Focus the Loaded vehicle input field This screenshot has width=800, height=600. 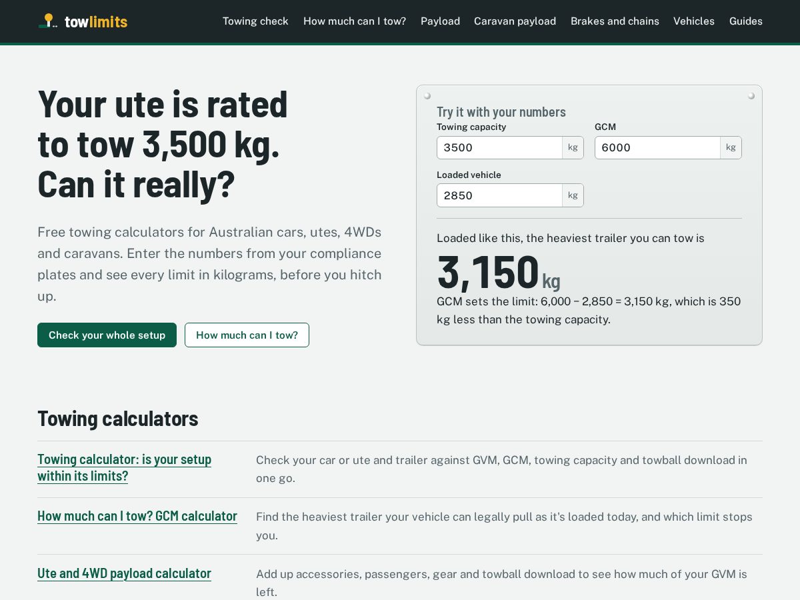click(x=499, y=195)
